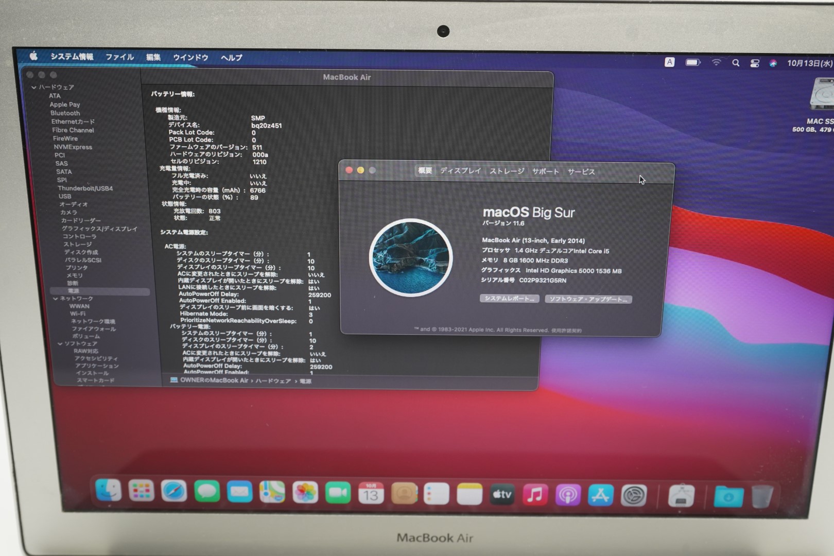The image size is (834, 556).
Task: Open Finder from the Dock
Action: 109,490
